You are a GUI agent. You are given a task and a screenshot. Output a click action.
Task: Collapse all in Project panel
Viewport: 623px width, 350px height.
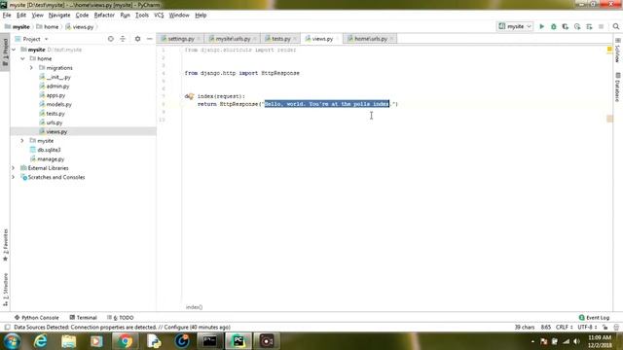point(123,39)
